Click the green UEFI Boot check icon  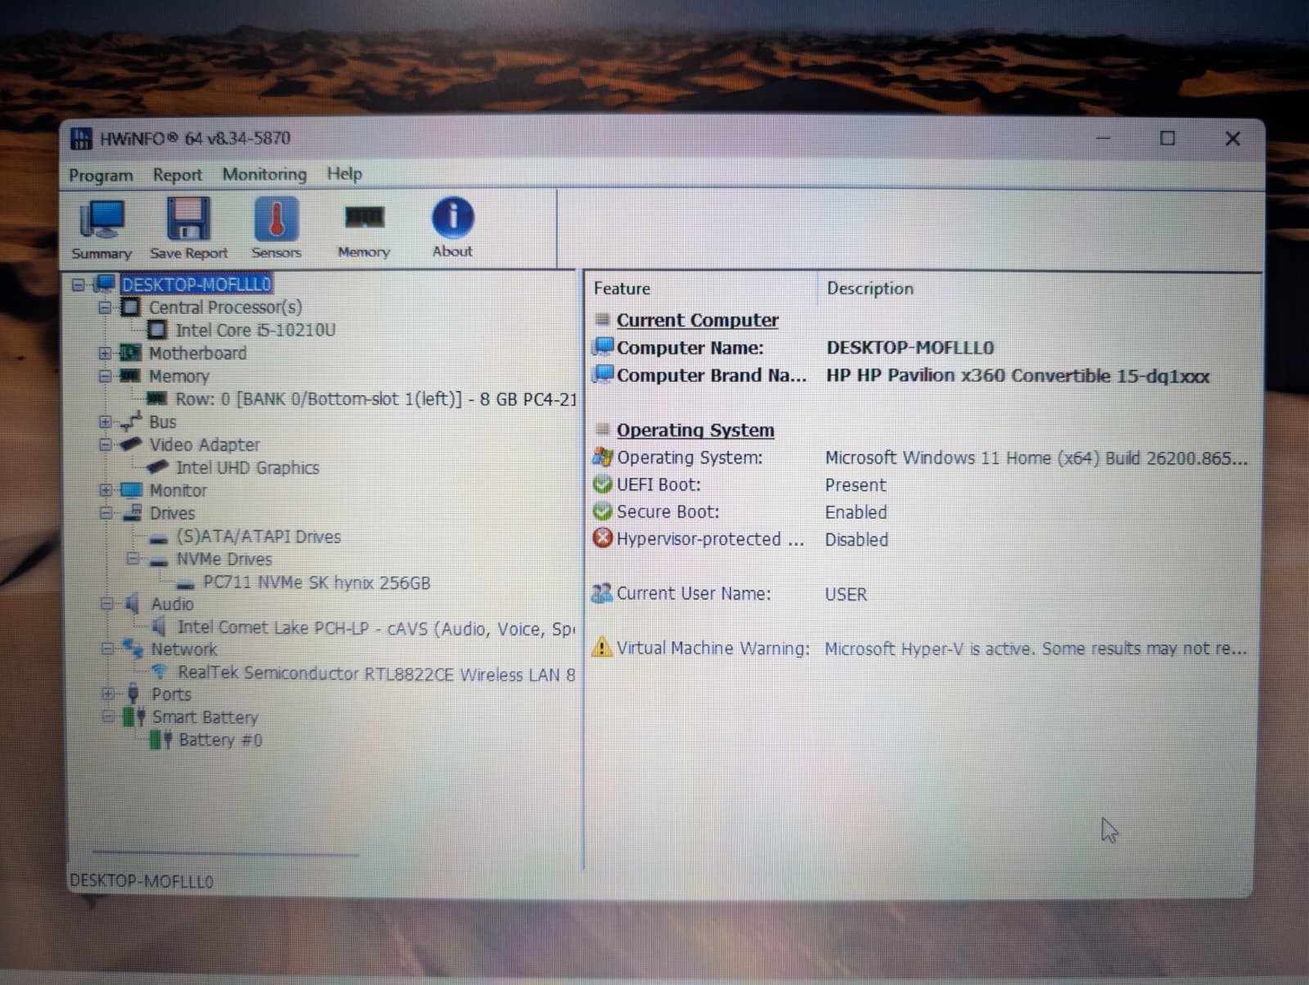(602, 484)
